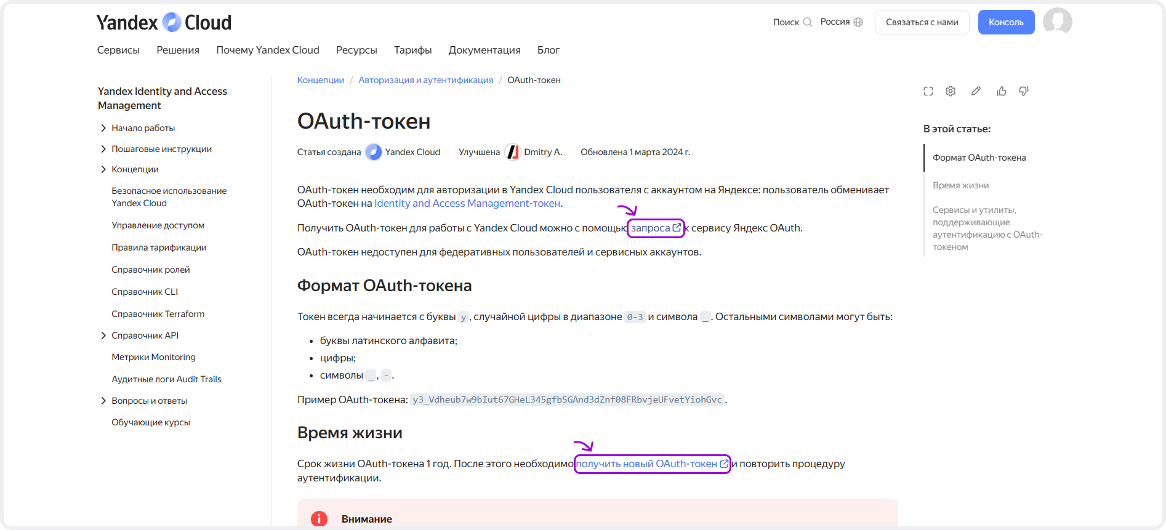Expand the Начало работы section

click(x=103, y=128)
